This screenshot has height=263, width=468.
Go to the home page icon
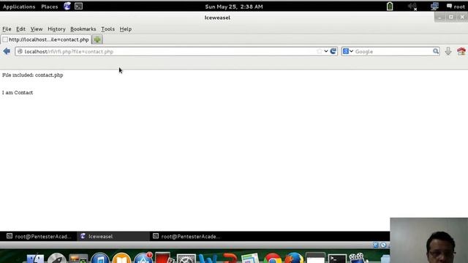pyautogui.click(x=461, y=51)
